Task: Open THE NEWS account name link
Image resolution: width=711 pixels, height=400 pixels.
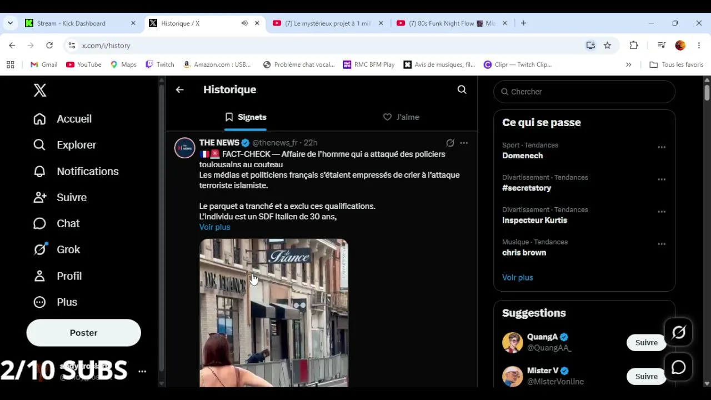Action: [x=219, y=143]
